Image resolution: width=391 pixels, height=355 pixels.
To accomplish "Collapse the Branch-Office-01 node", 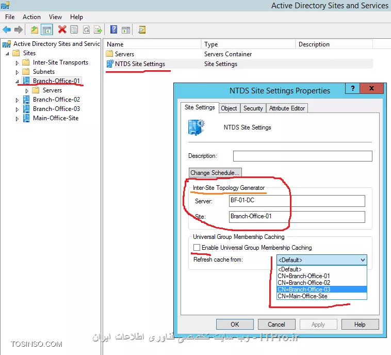I will point(17,82).
